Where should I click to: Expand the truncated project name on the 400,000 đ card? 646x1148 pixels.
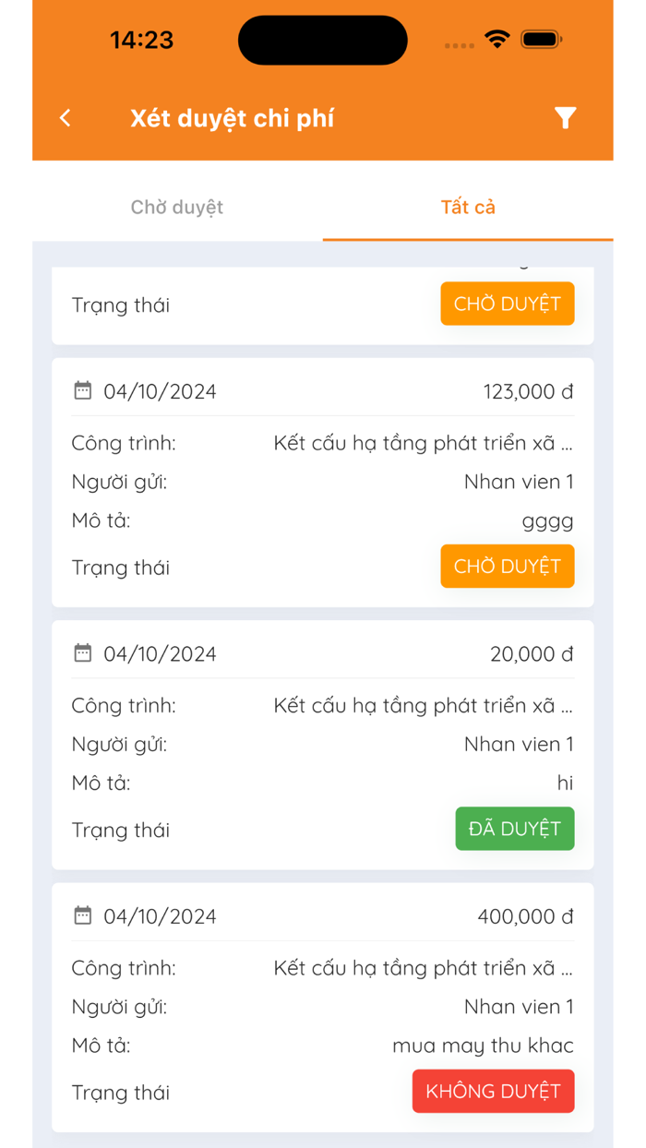click(425, 968)
